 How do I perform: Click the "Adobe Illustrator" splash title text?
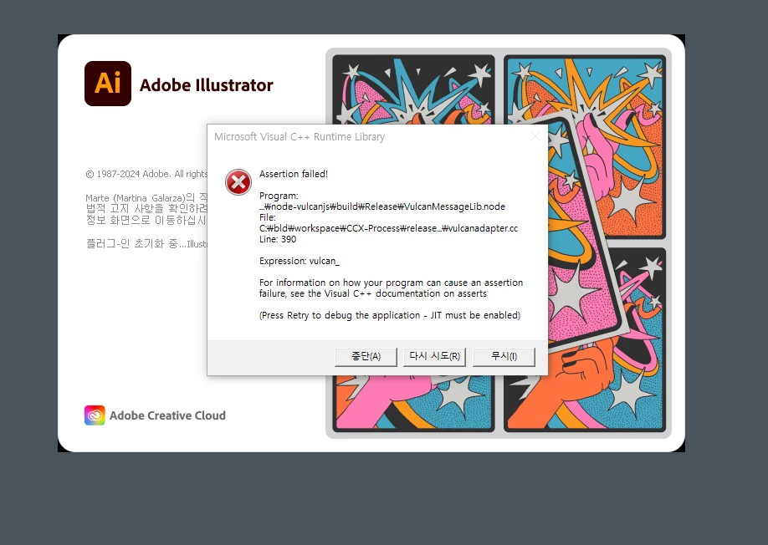pos(206,85)
